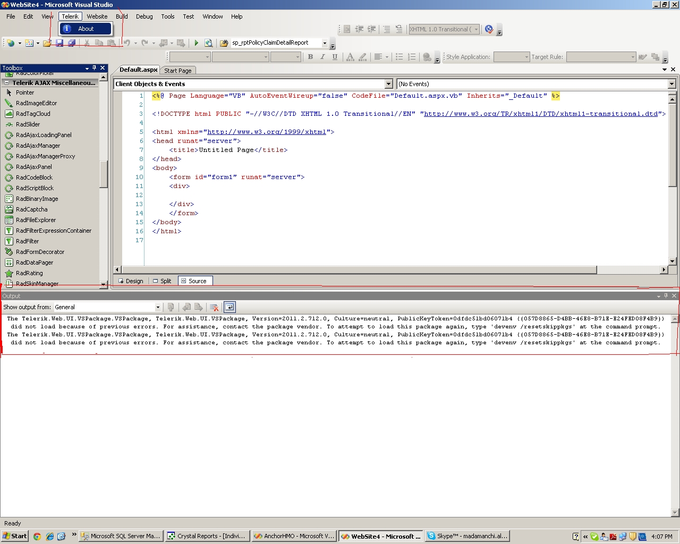Collapse the Telerik AJAX Miscellaneous toolbox group
This screenshot has height=544, width=680.
[7, 83]
